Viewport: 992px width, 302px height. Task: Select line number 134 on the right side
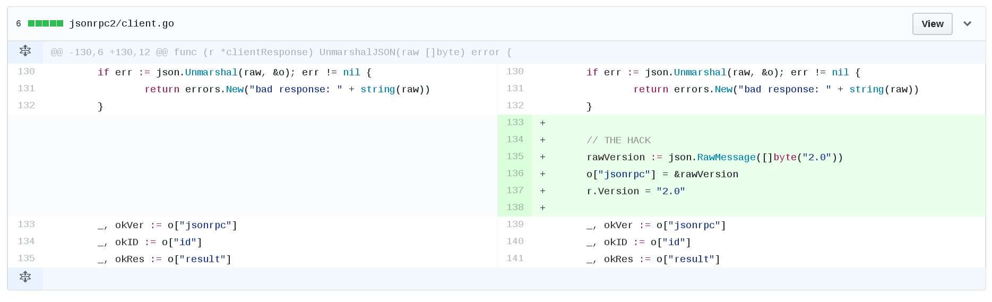point(515,140)
